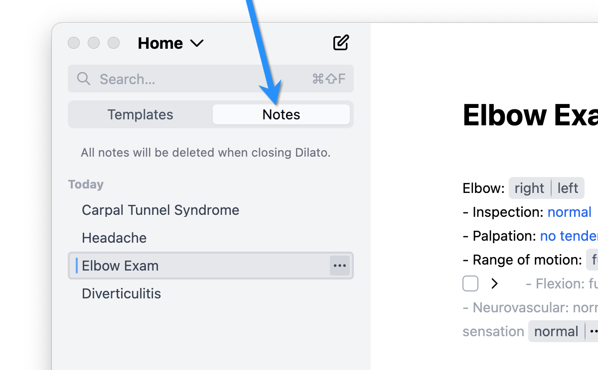Click the new note compose icon
This screenshot has height=370, width=598.
coord(341,43)
